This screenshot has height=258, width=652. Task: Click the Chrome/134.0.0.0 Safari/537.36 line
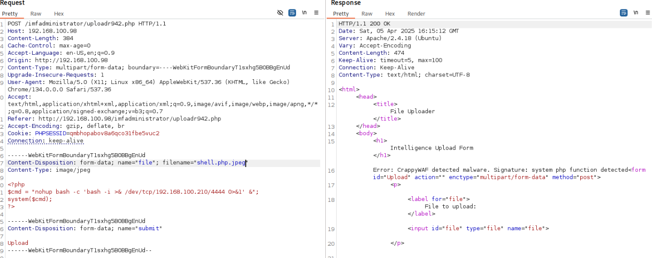pyautogui.click(x=59, y=90)
